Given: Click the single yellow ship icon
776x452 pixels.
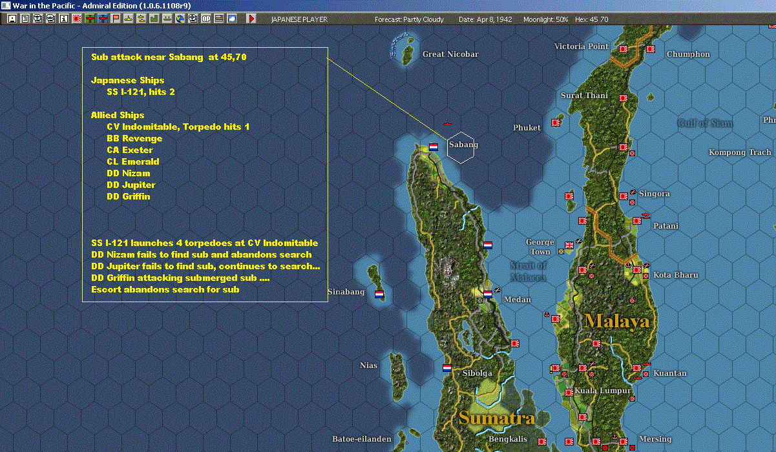Looking at the screenshot, I should pos(129,19).
